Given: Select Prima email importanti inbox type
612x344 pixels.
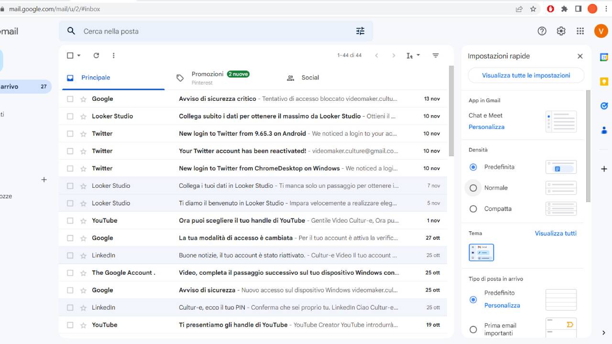Looking at the screenshot, I should coord(473,329).
